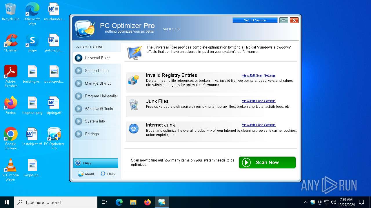Viewport: 371px width, 208px height.
Task: Select CCleaner desktop shortcut
Action: [11, 43]
